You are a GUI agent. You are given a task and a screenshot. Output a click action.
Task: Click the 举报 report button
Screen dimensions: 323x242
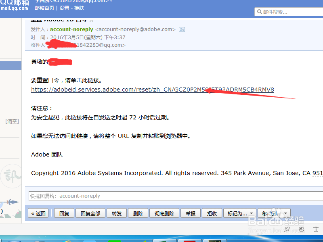191,213
